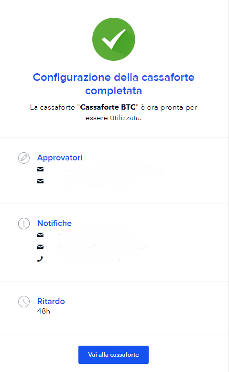The image size is (229, 372).
Task: Click the exclamation icon beside Notifiche
Action: (24, 224)
